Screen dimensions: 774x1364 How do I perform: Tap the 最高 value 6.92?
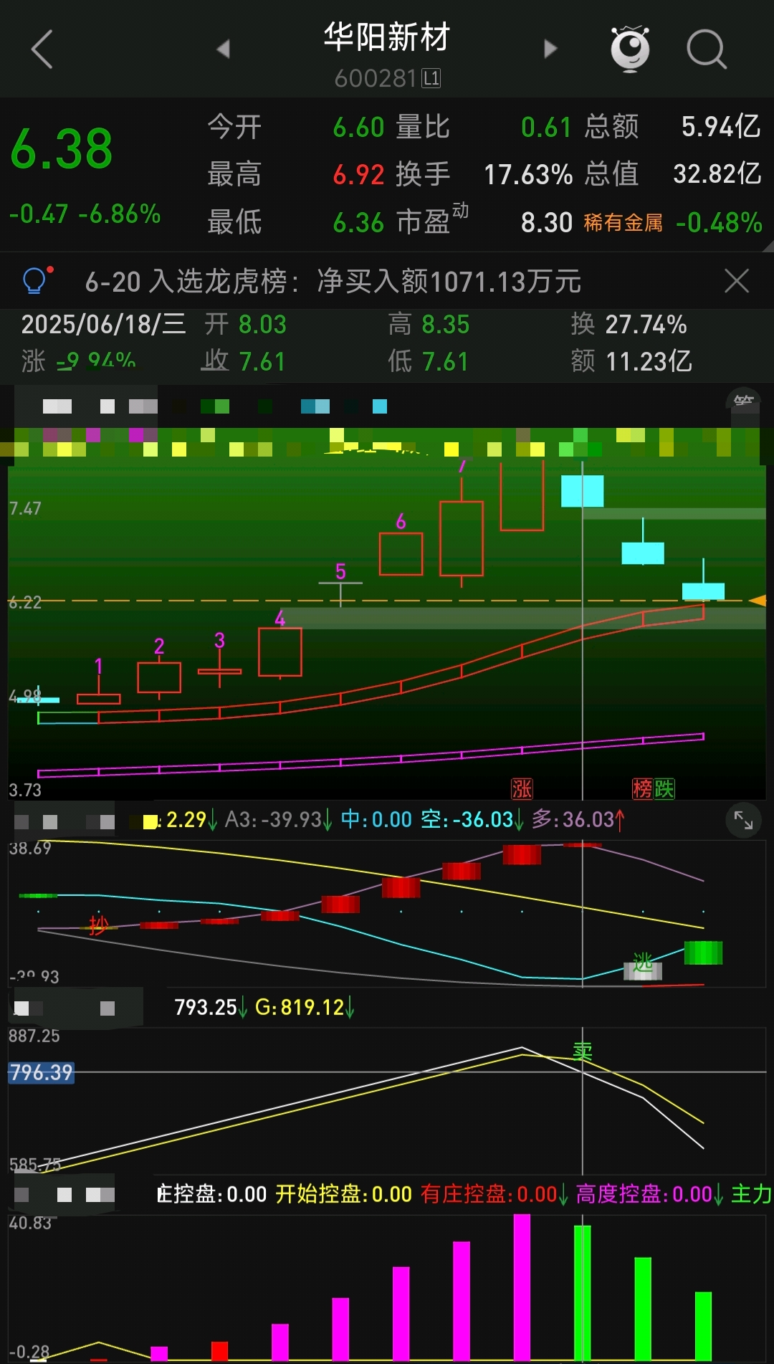359,174
